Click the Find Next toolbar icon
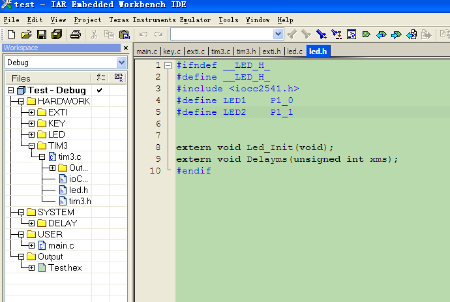The height and width of the screenshot is (302, 450). [307, 35]
